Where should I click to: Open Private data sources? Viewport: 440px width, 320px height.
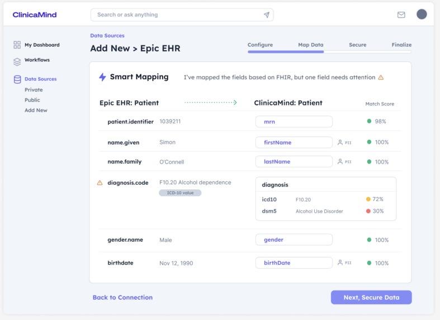click(x=34, y=90)
